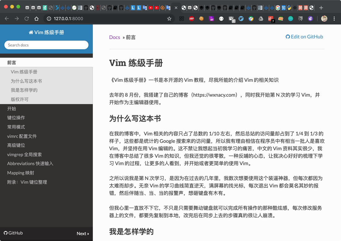
Task: Click the browser forward arrow
Action: (x=17, y=19)
